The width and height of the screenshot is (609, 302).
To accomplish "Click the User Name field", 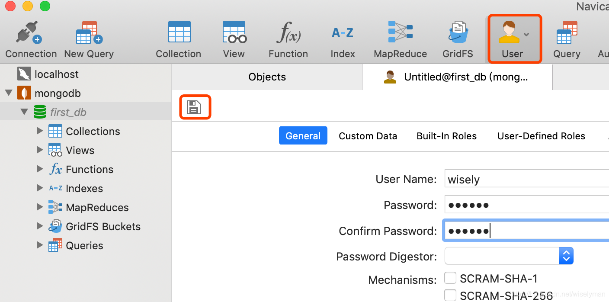I will coord(527,179).
